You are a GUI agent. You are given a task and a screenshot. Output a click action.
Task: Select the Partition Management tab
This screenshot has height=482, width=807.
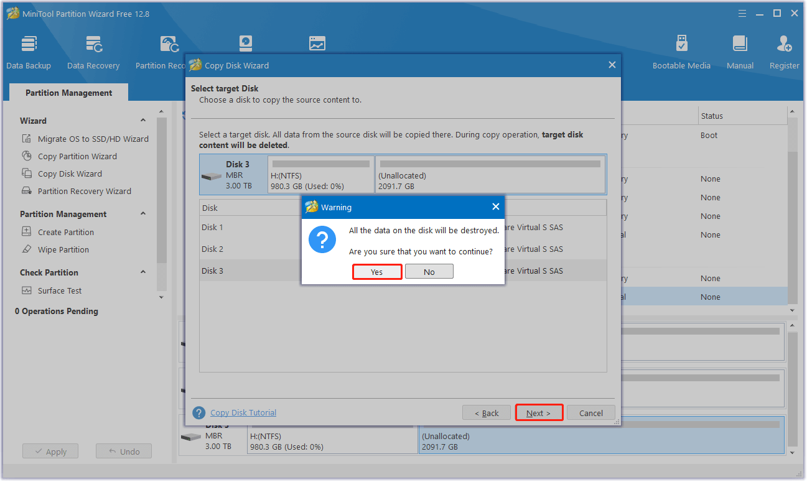[69, 93]
